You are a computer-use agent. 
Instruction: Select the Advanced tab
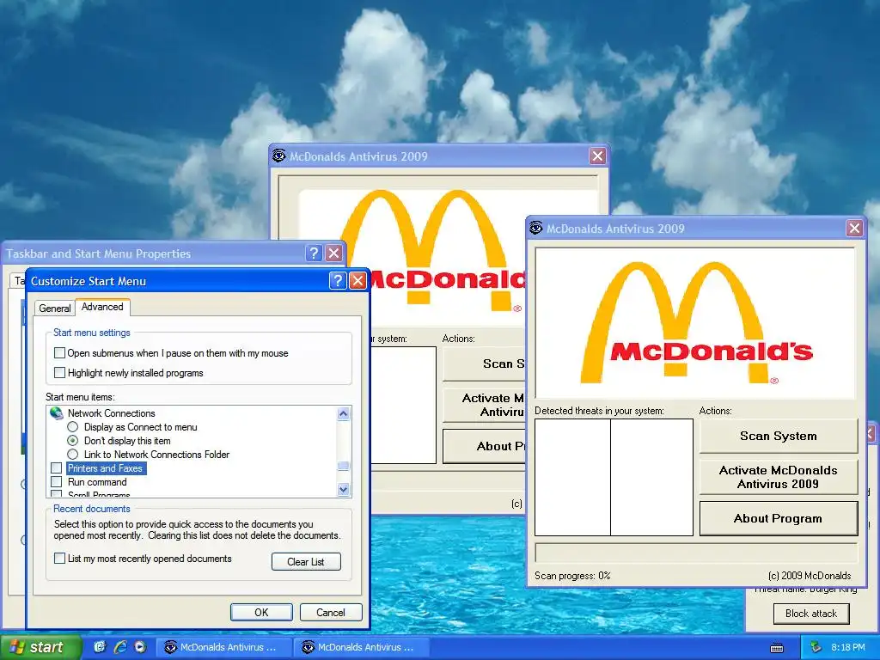coord(102,307)
